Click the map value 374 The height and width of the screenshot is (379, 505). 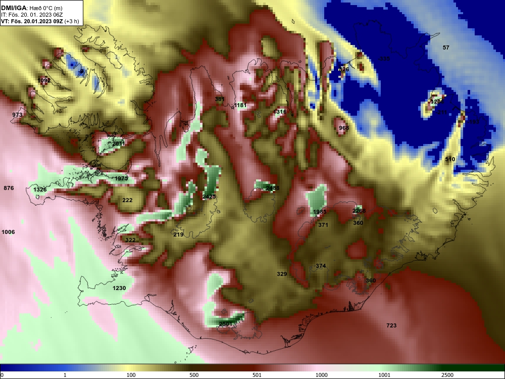321,266
